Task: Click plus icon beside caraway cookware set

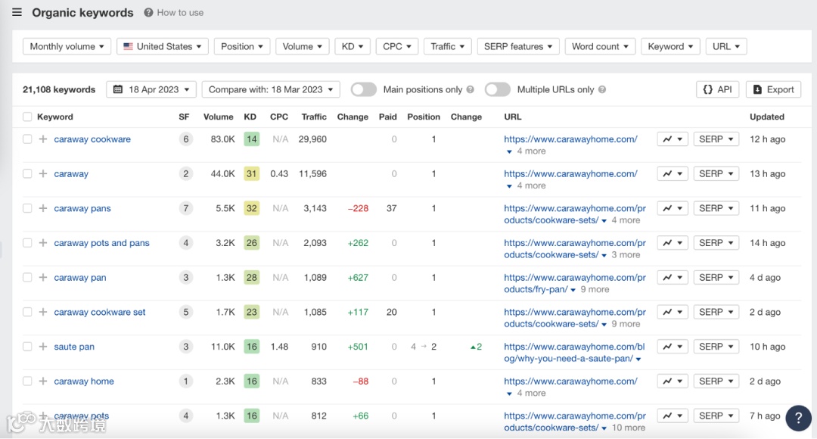Action: 42,312
